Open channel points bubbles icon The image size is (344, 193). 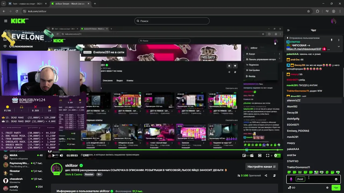point(289,188)
